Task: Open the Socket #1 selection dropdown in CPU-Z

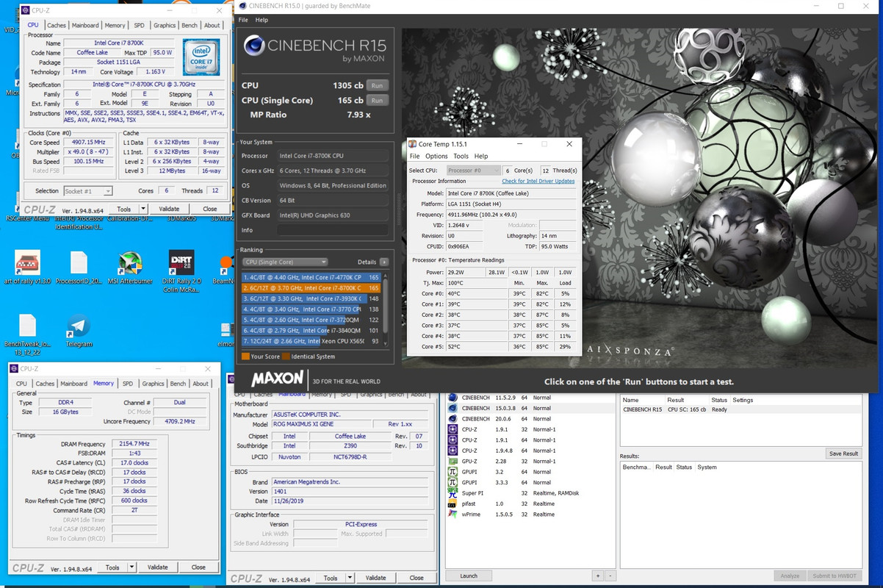Action: 87,191
